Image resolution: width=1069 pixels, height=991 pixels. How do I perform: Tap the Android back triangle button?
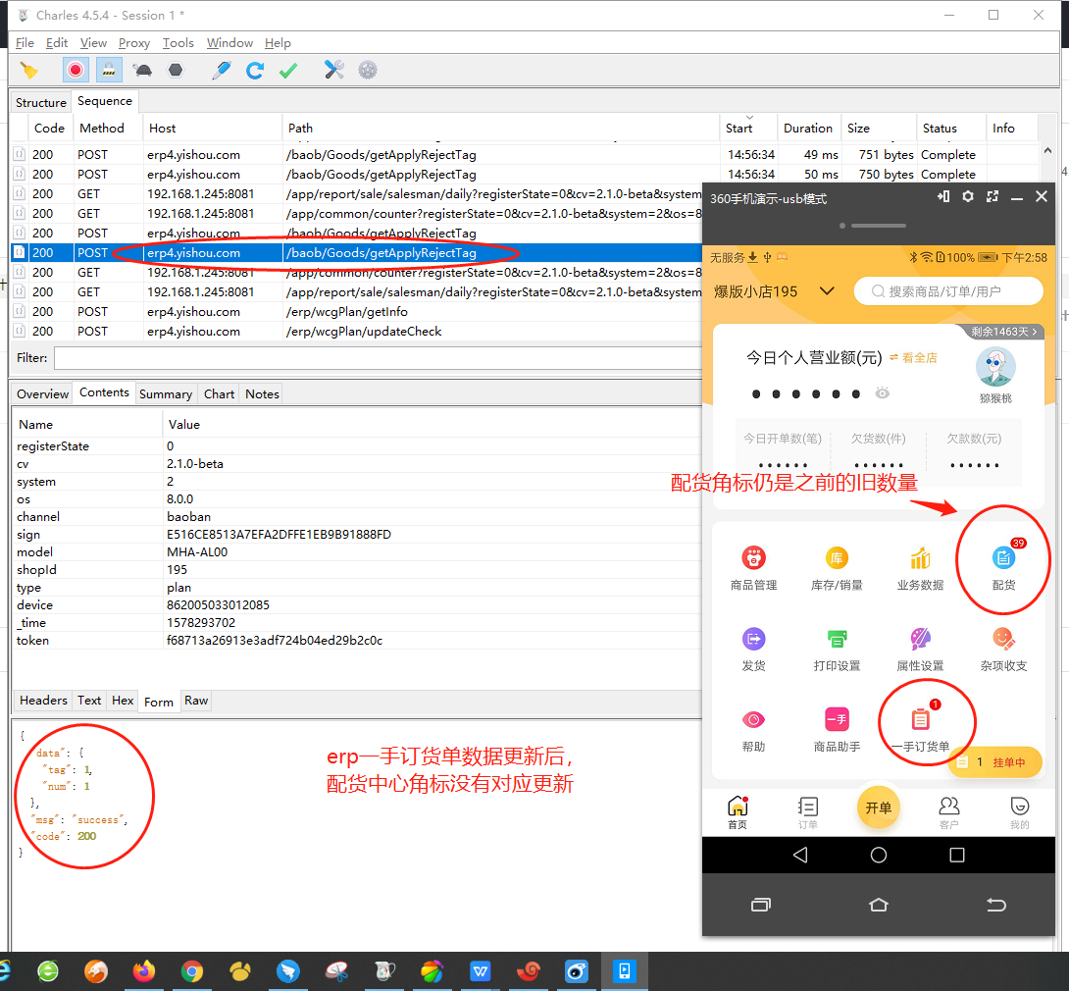click(x=800, y=855)
